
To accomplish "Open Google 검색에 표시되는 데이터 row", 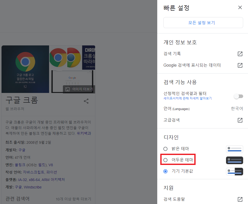I will pyautogui.click(x=203, y=65).
